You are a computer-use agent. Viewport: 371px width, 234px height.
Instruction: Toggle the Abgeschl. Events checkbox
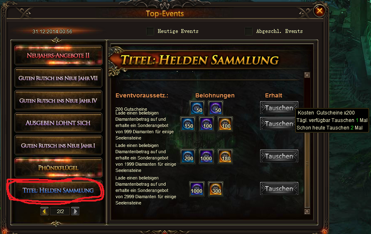249,31
